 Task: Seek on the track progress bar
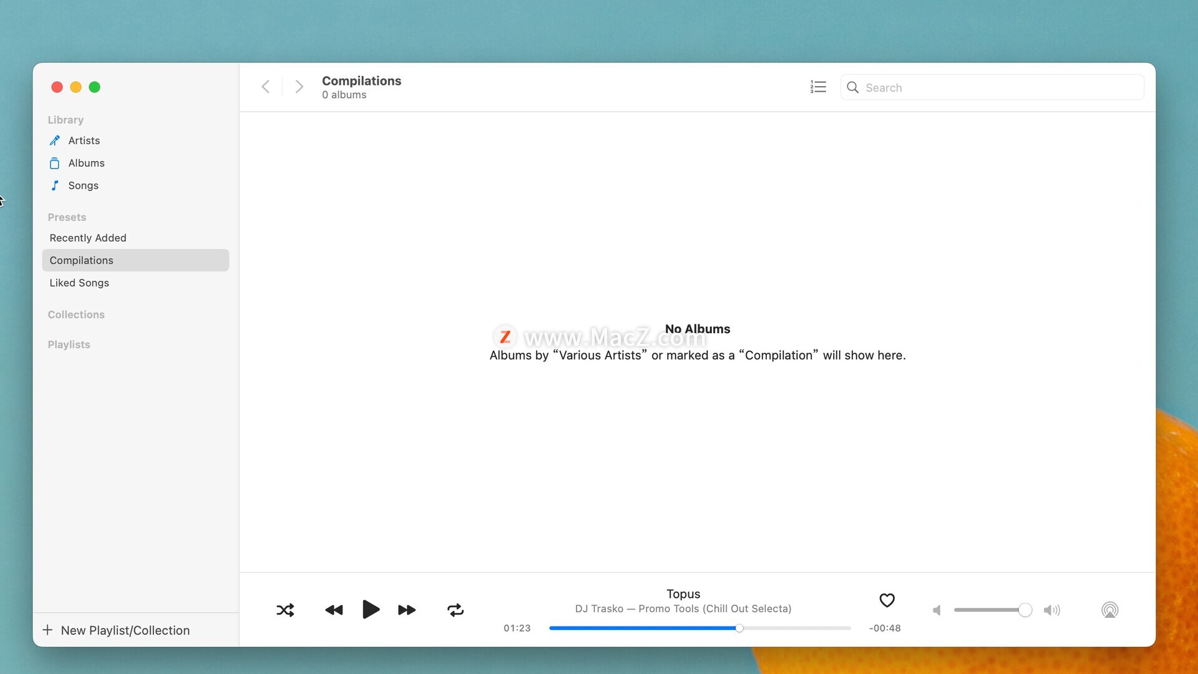coord(699,628)
